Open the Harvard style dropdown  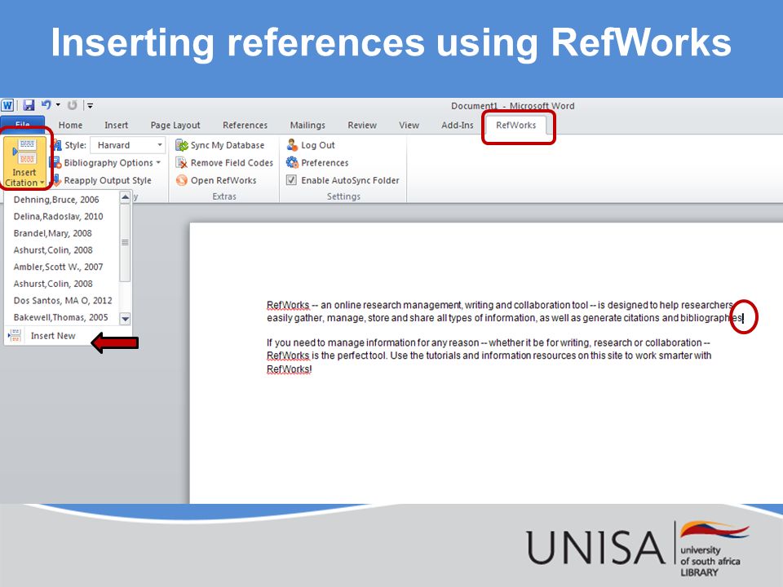(x=160, y=145)
